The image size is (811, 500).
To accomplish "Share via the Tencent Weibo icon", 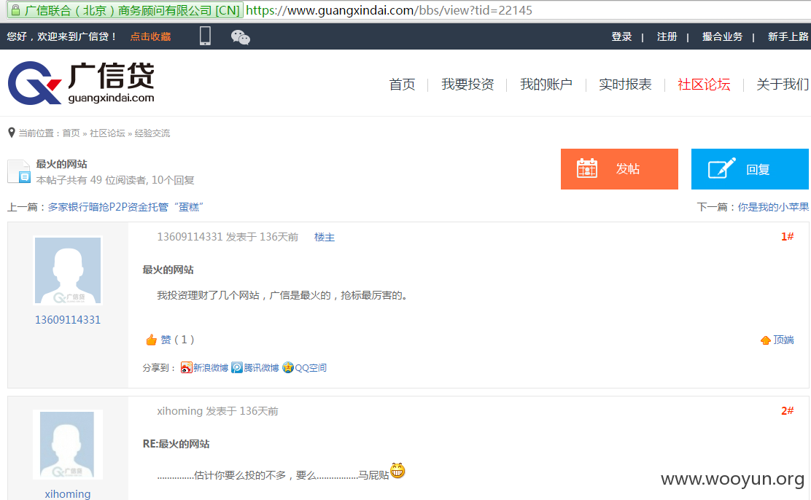I will click(x=237, y=367).
